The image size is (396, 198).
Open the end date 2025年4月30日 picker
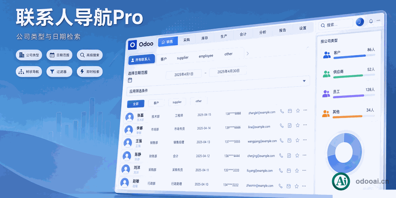click(x=228, y=71)
